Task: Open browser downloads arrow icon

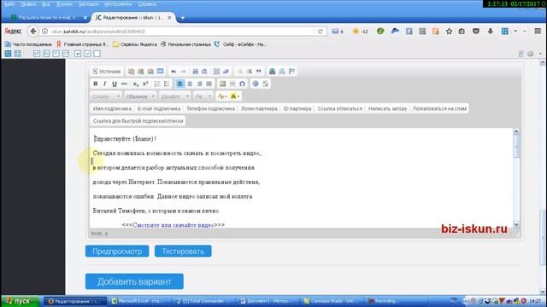Action: (490, 32)
